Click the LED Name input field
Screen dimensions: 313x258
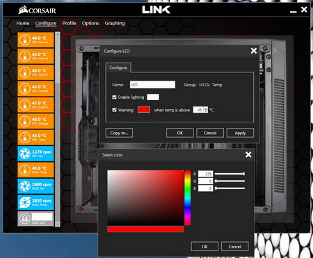click(x=152, y=85)
